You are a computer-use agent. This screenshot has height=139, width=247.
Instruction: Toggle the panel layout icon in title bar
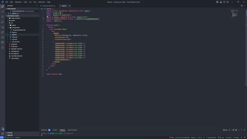221,2
